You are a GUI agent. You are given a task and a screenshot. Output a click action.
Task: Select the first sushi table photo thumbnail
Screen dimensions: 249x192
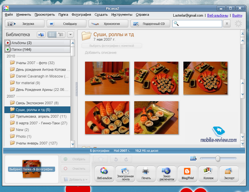(x=107, y=78)
